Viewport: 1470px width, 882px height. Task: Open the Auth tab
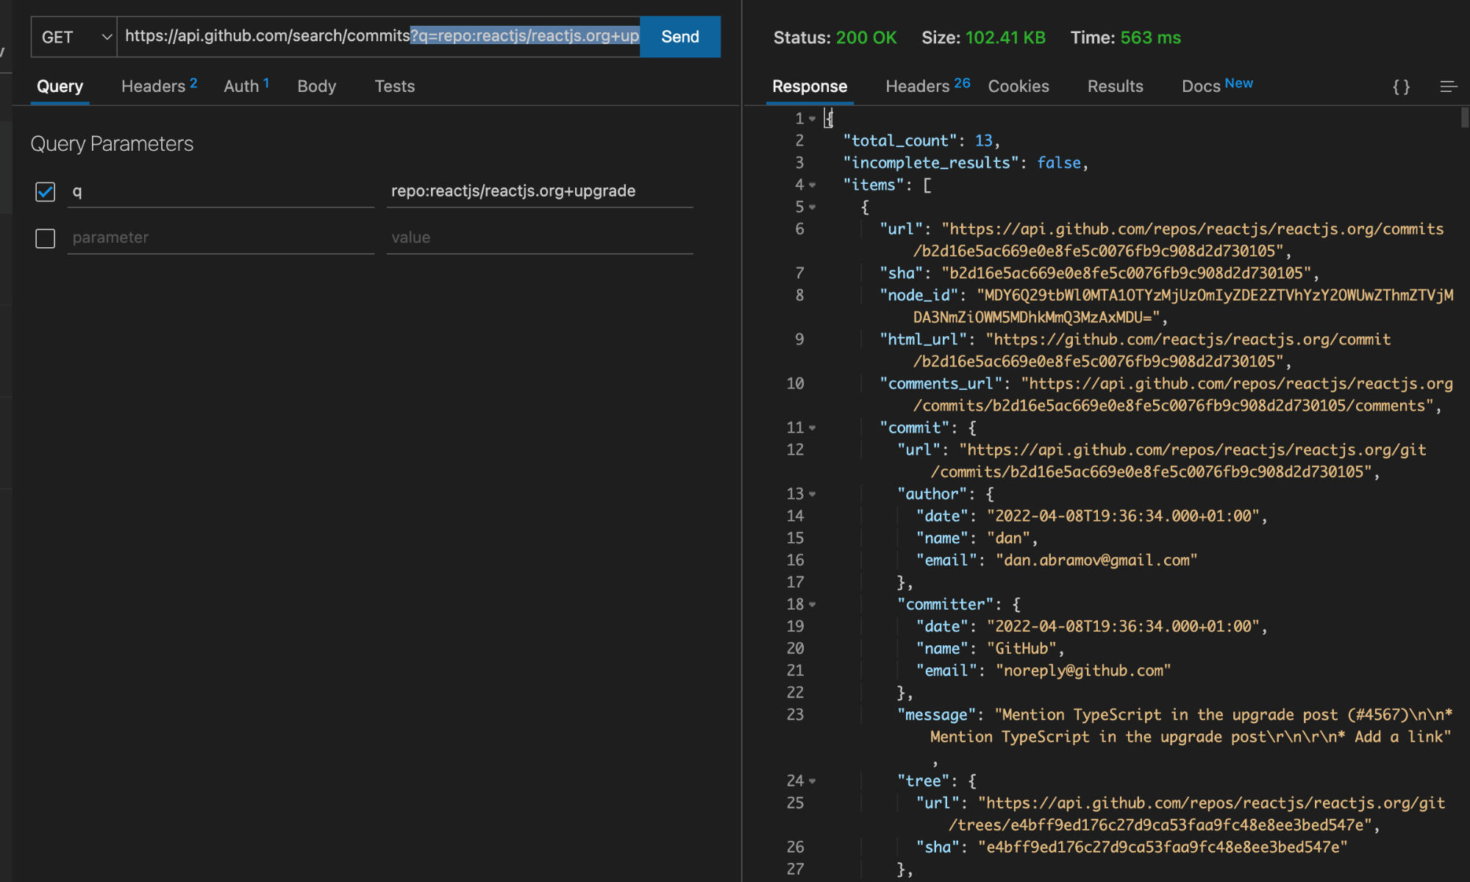[x=246, y=86]
